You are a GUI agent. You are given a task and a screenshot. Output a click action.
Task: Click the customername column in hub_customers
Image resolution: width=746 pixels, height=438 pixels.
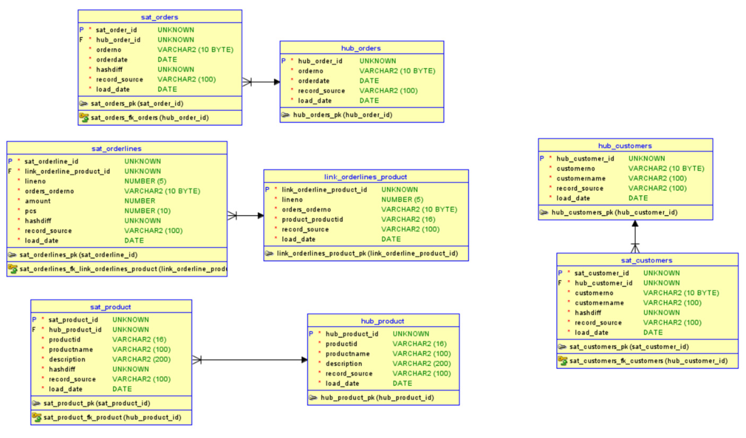(581, 179)
